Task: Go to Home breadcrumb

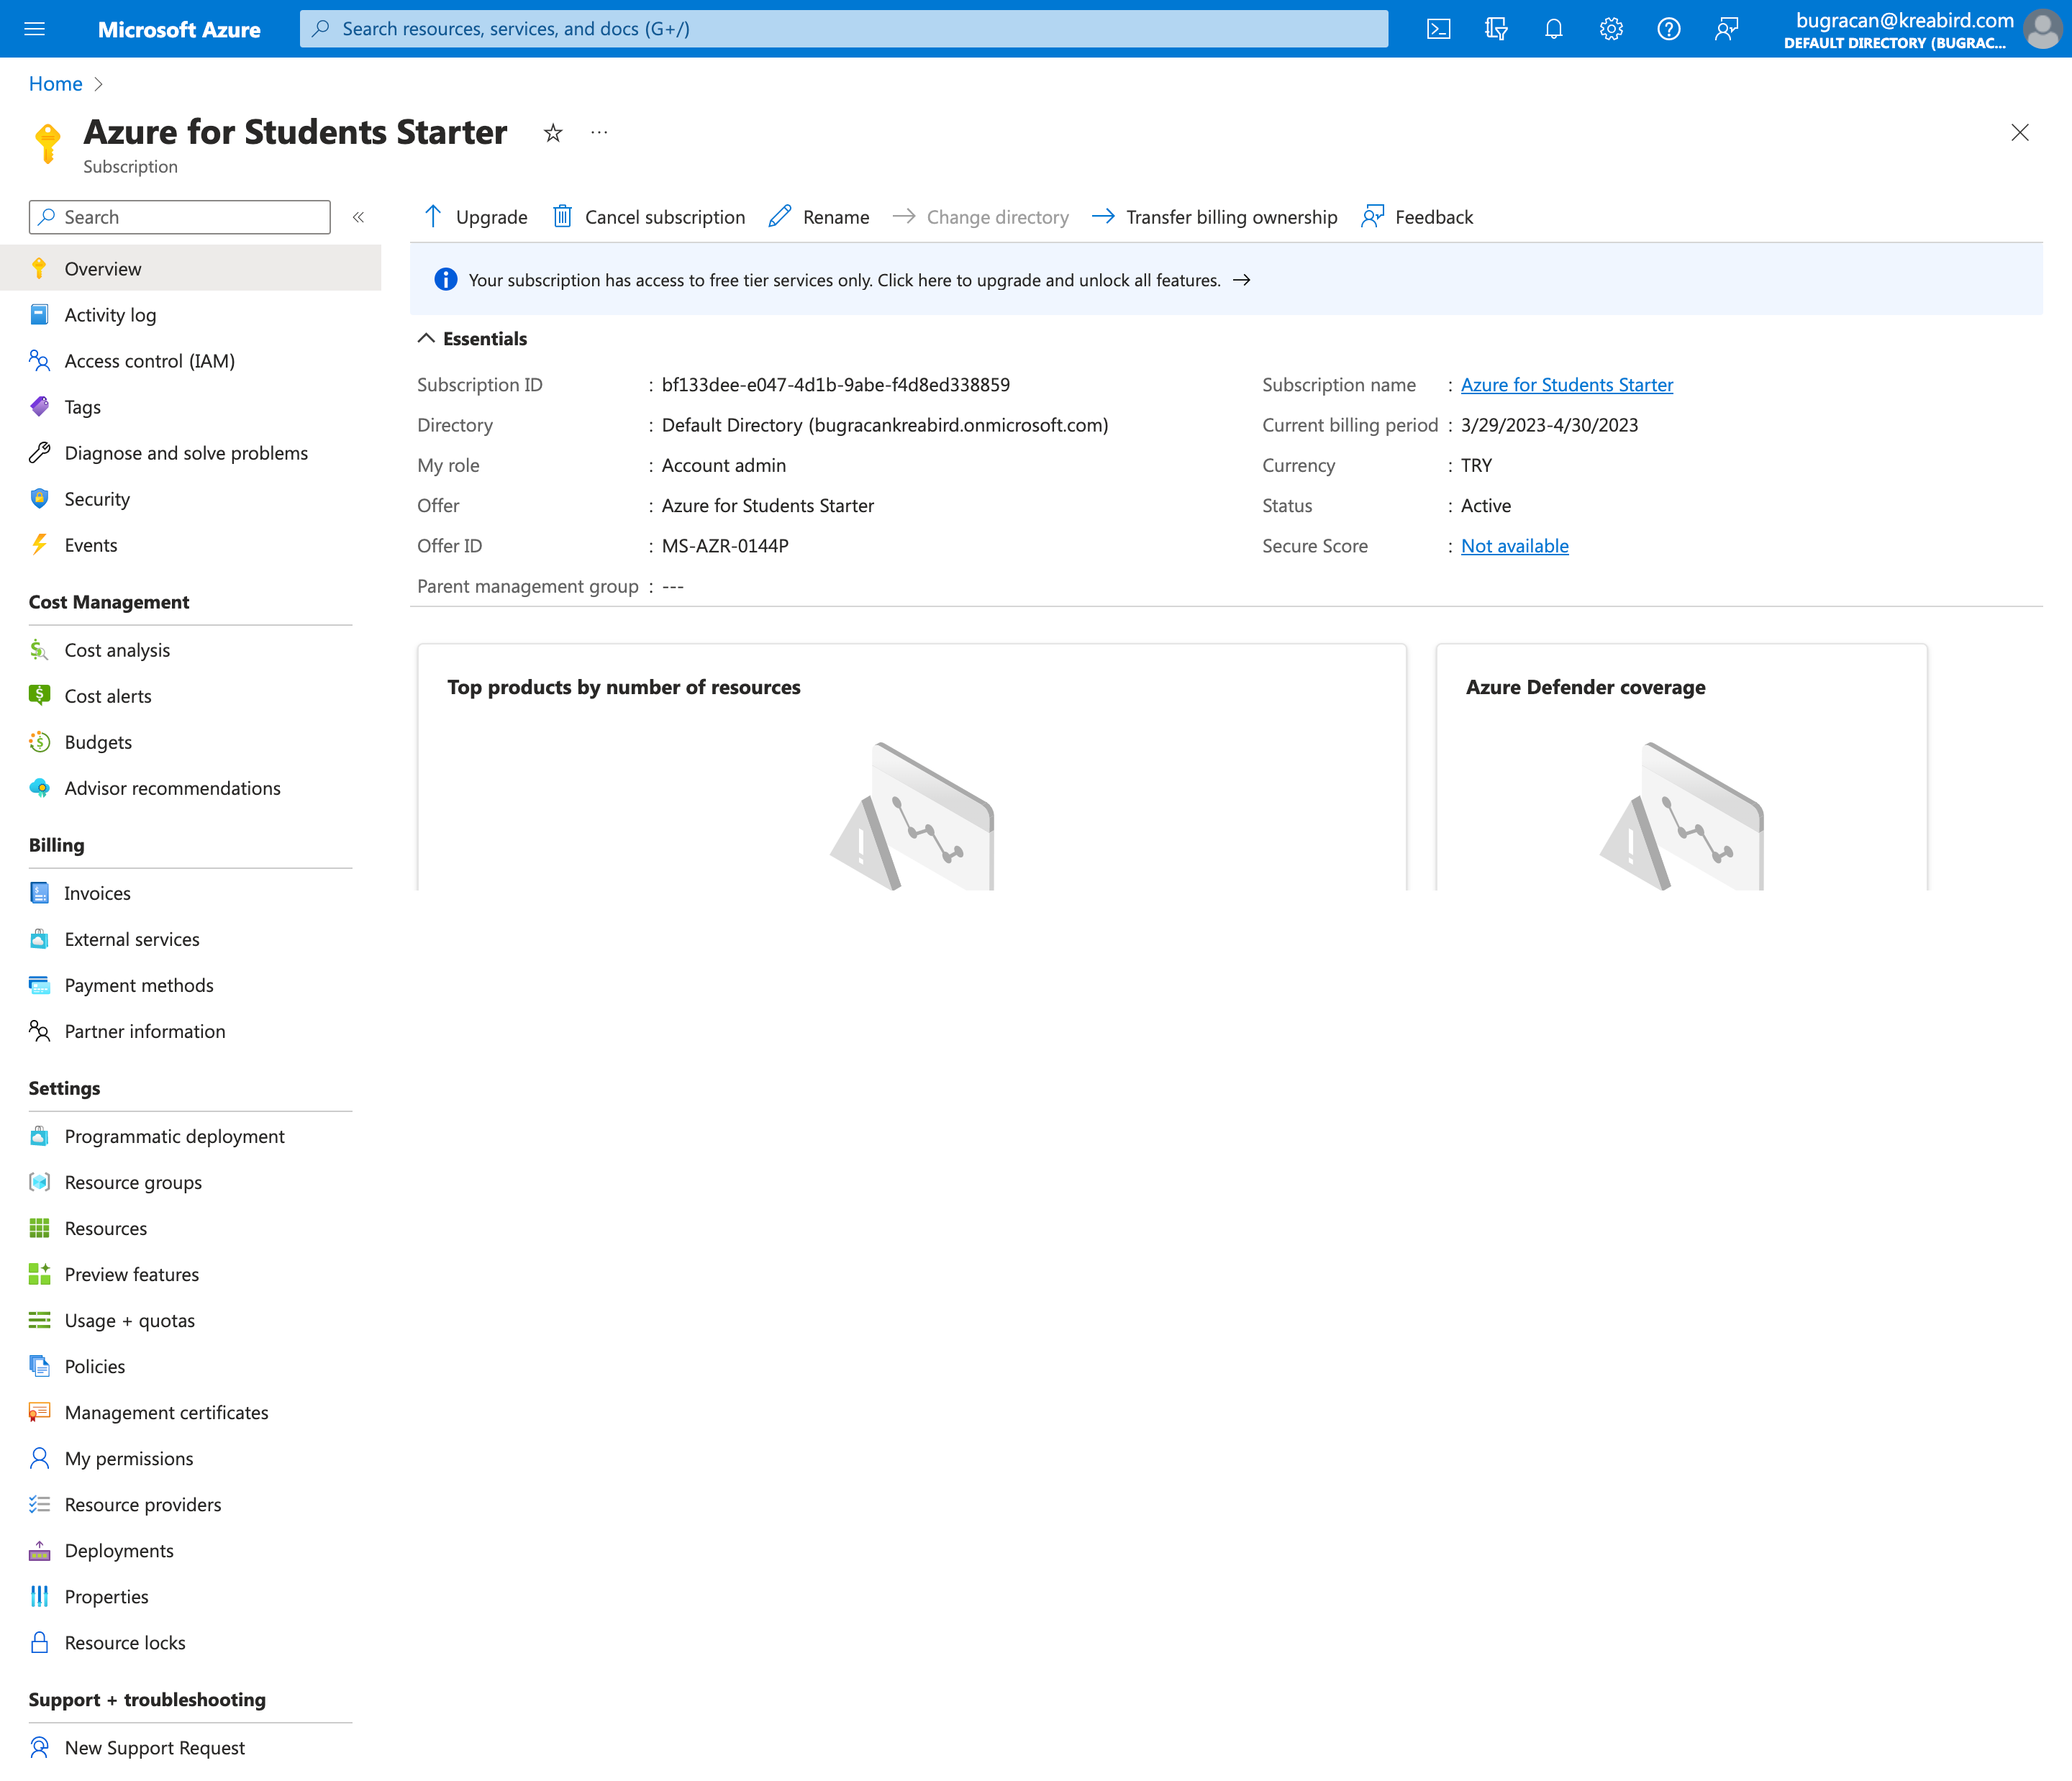Action: click(x=55, y=84)
